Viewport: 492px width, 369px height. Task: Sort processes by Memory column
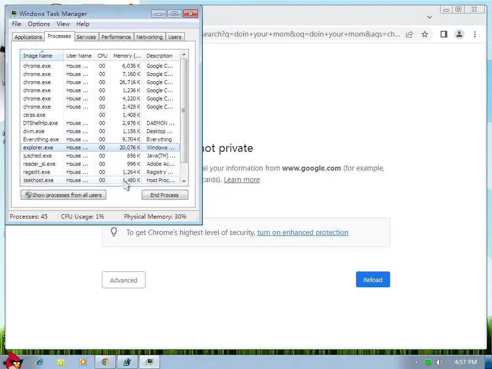click(x=127, y=56)
